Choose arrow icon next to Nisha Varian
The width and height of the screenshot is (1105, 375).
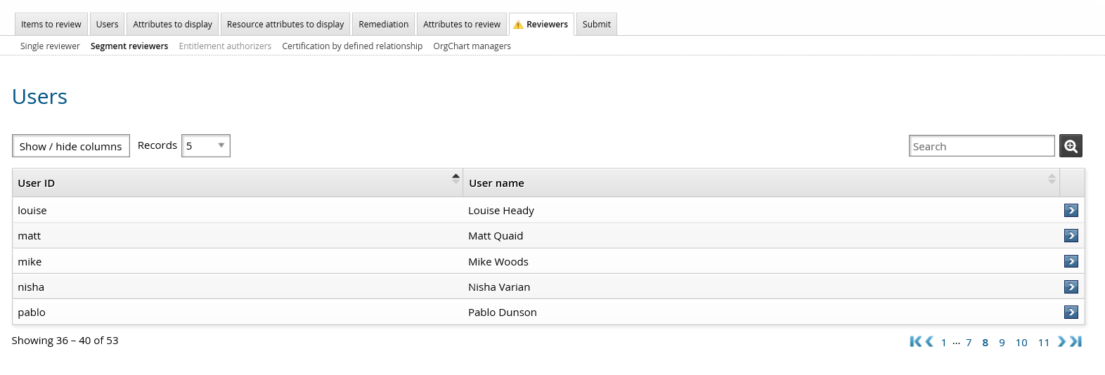(x=1071, y=287)
